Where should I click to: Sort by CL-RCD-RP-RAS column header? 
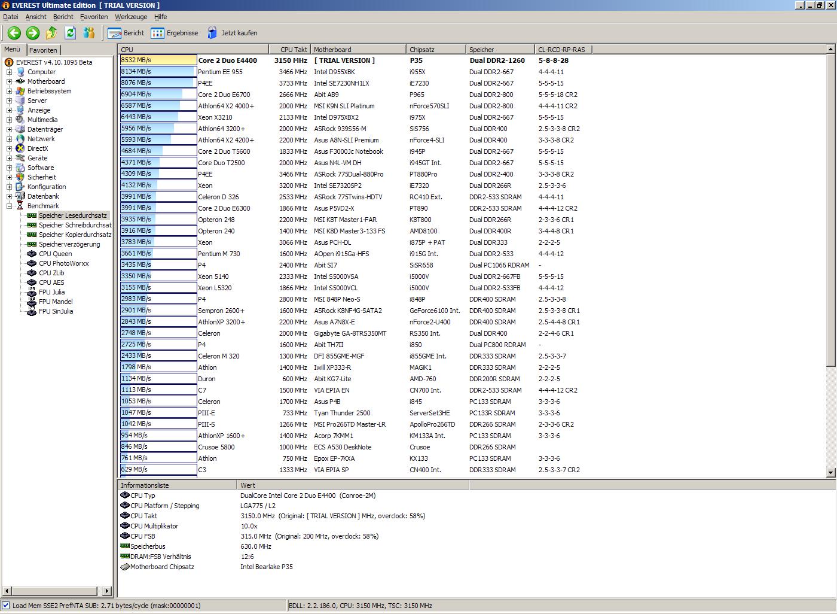[x=564, y=50]
